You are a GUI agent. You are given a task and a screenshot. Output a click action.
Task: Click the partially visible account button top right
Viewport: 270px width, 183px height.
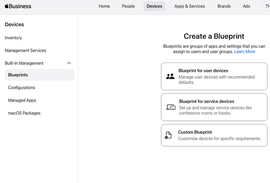266,6
